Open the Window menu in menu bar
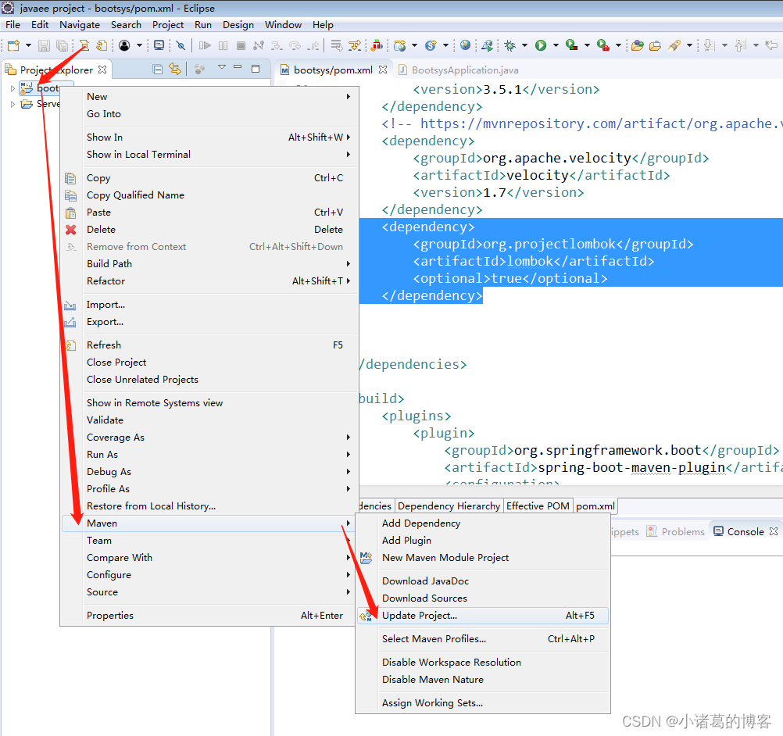 [x=283, y=24]
